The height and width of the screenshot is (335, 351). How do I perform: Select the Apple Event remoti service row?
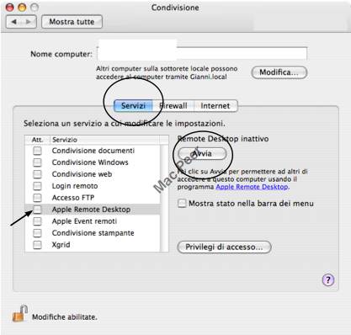click(x=93, y=221)
